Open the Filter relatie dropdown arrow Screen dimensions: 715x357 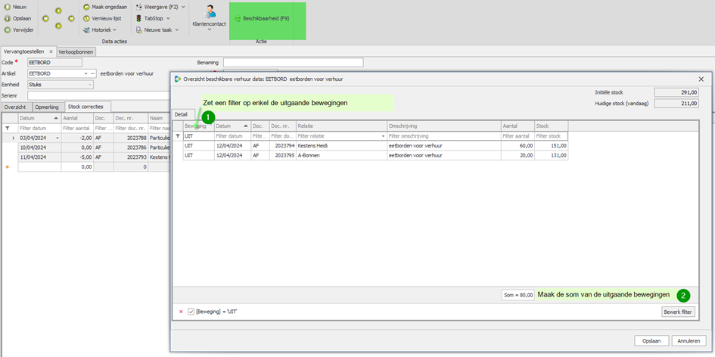click(383, 136)
